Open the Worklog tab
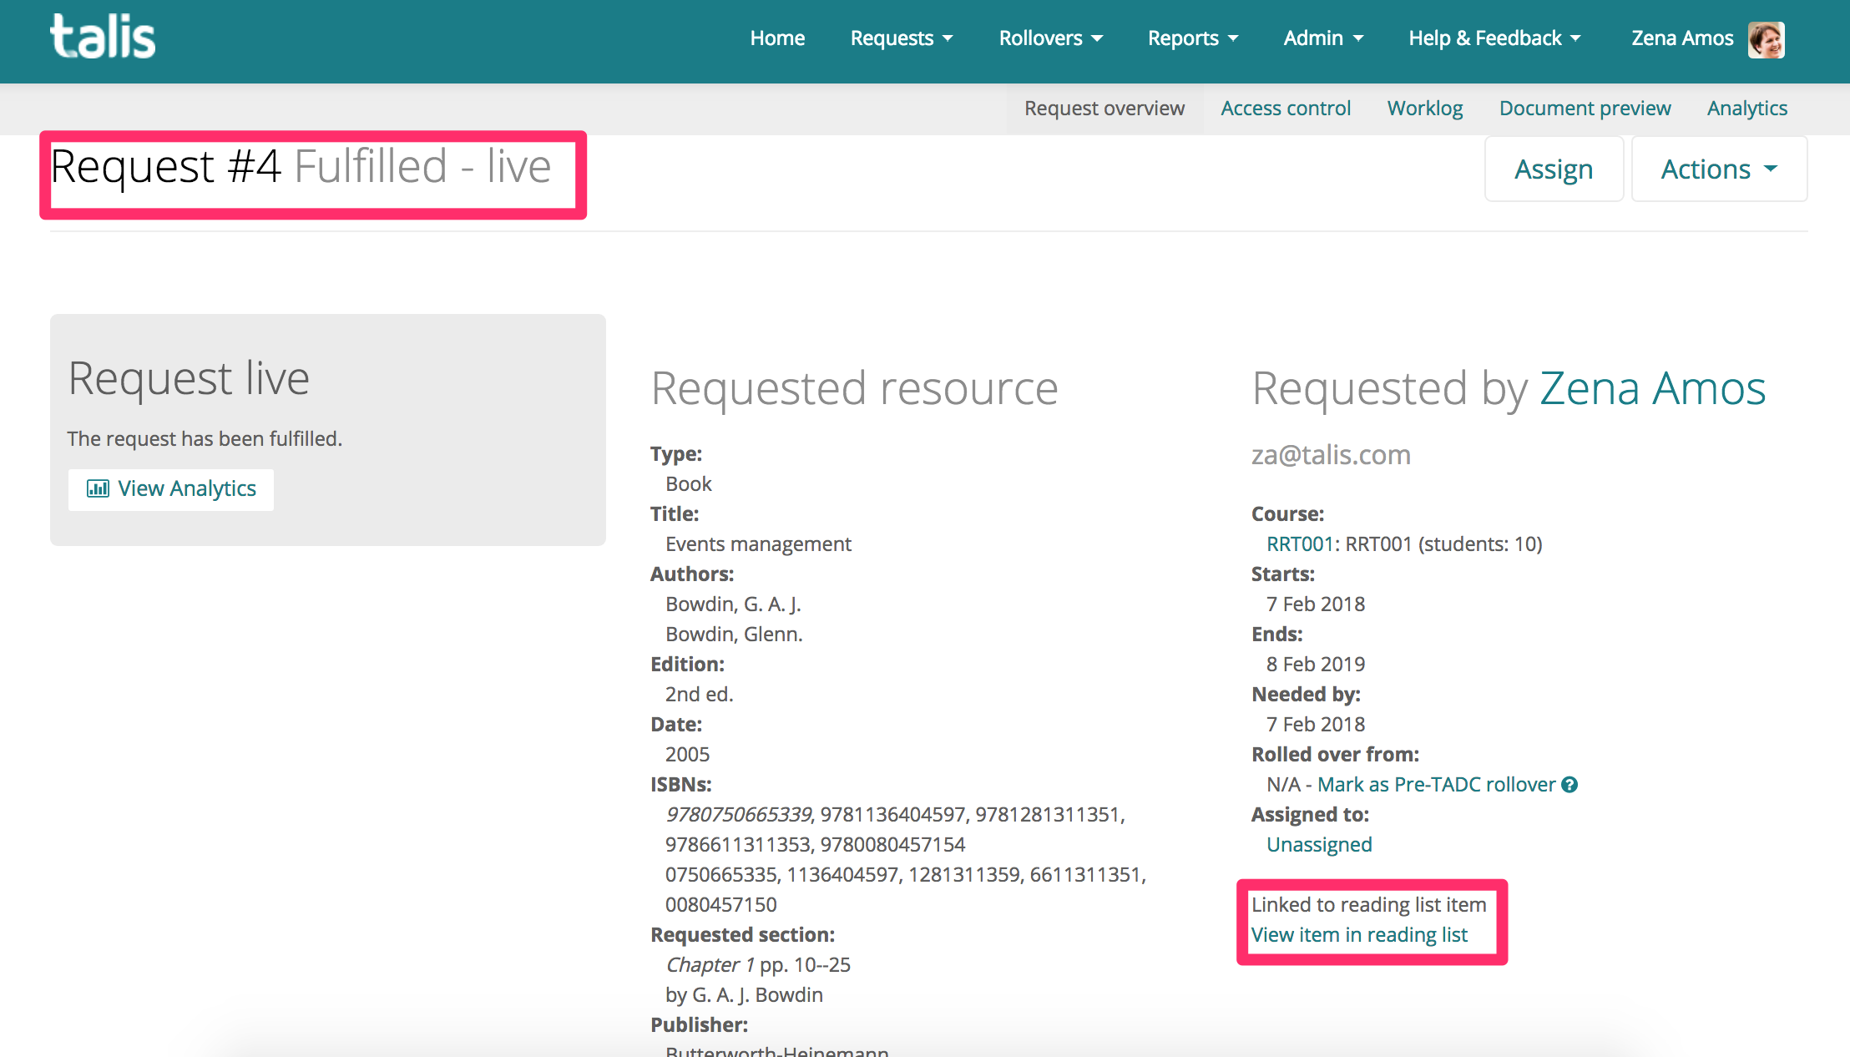This screenshot has width=1850, height=1057. click(1424, 108)
